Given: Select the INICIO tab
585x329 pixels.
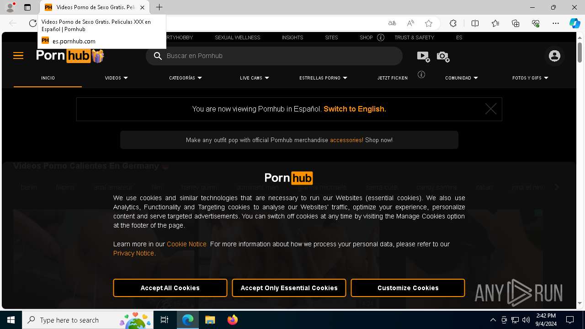Looking at the screenshot, I should [48, 78].
